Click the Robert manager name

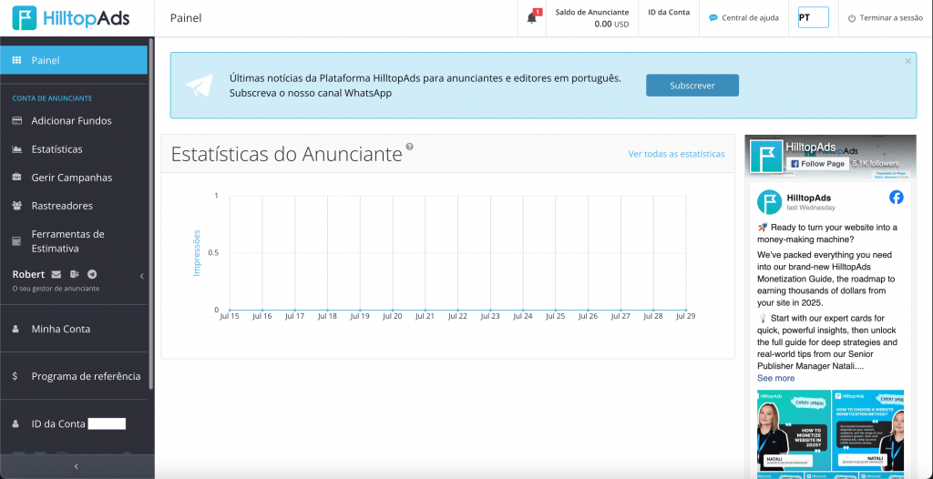[x=28, y=274]
